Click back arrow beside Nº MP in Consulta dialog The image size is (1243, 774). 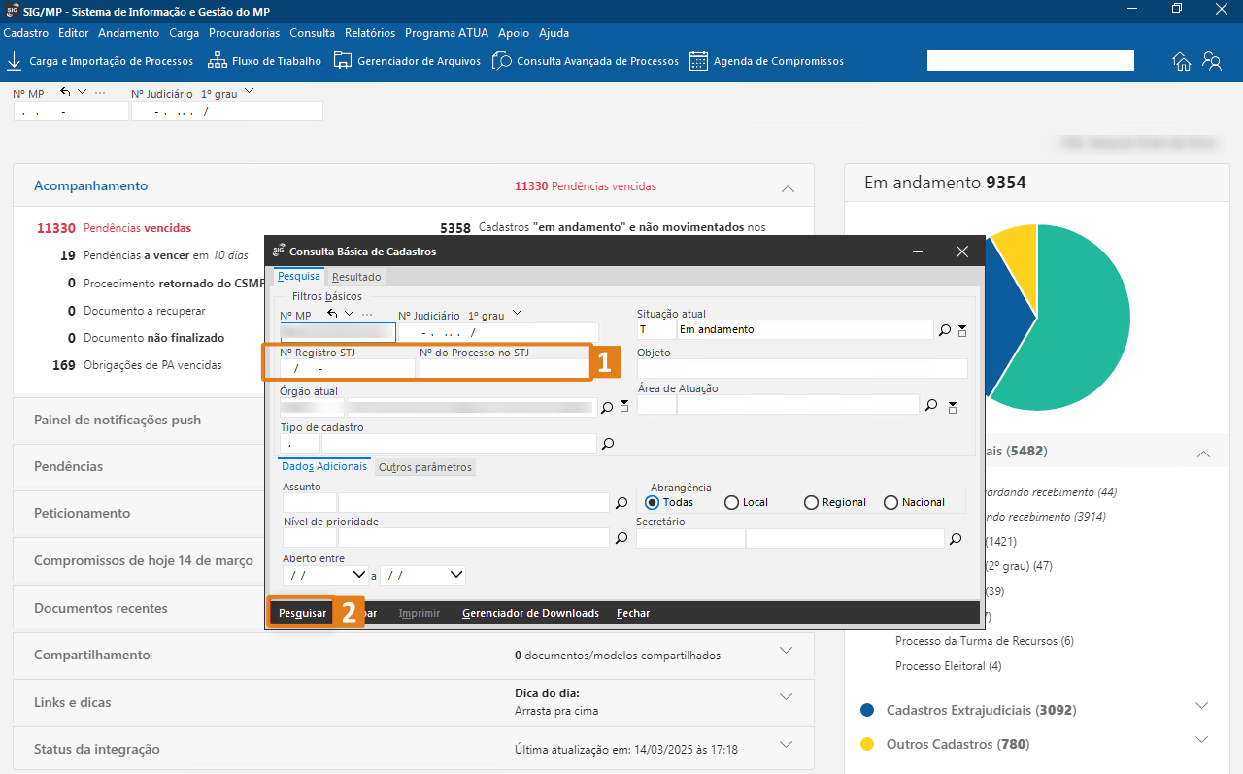(332, 314)
